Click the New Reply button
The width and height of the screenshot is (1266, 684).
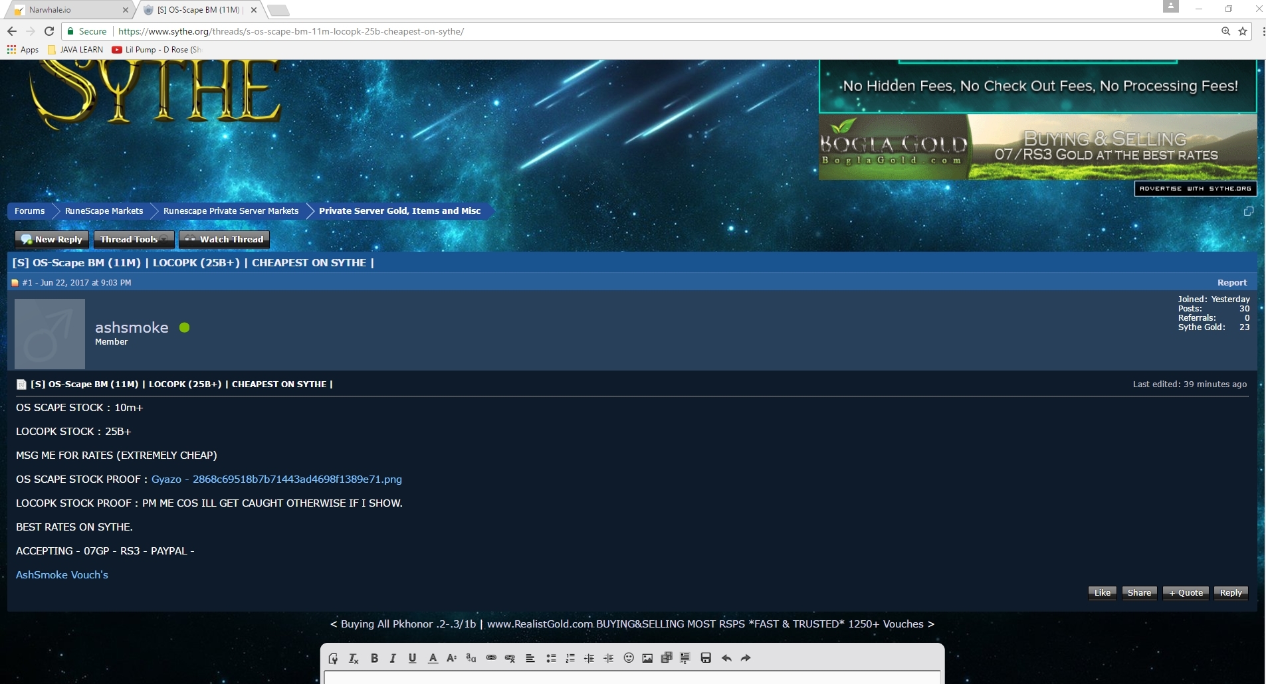[x=52, y=239]
